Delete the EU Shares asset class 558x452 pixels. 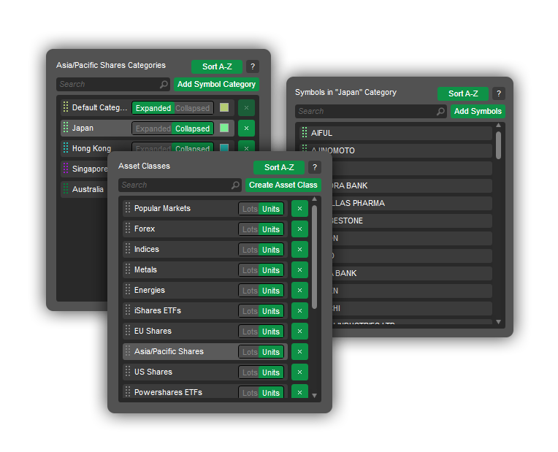tap(299, 332)
